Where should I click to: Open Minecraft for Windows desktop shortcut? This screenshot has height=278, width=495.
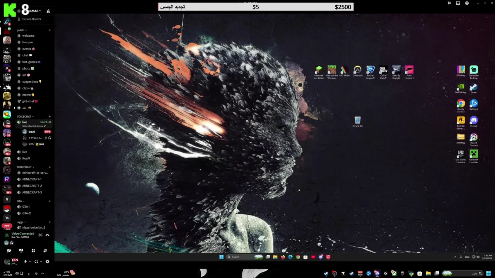coord(332,72)
